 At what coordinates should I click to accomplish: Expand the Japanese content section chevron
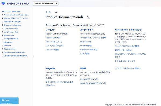pyautogui.click(x=3, y=18)
